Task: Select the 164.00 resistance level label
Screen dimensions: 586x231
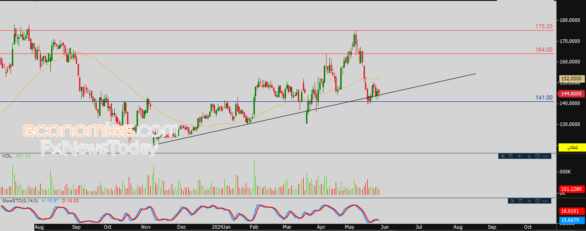Action: point(544,50)
